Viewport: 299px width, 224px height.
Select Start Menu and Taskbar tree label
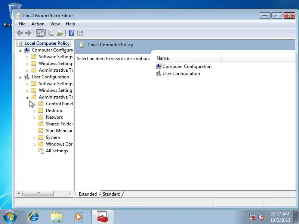(59, 131)
